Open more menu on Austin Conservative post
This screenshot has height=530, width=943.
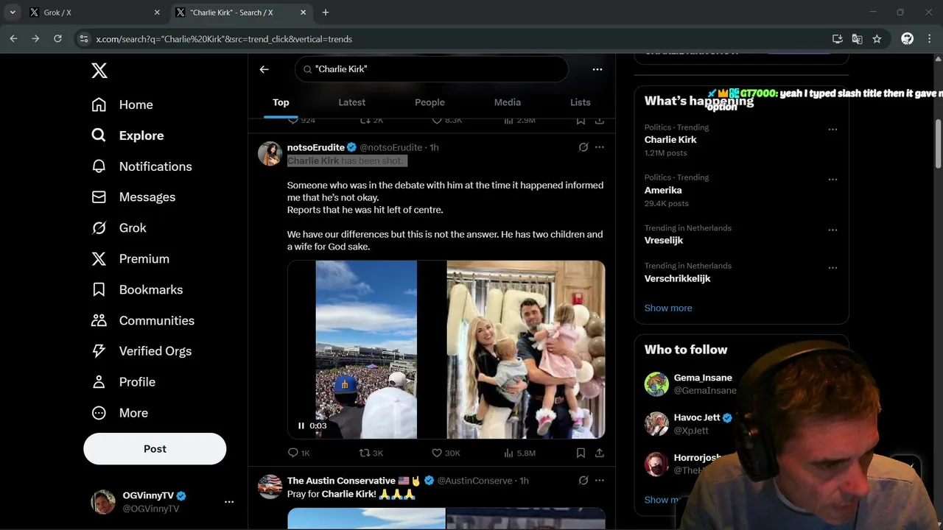pyautogui.click(x=600, y=481)
